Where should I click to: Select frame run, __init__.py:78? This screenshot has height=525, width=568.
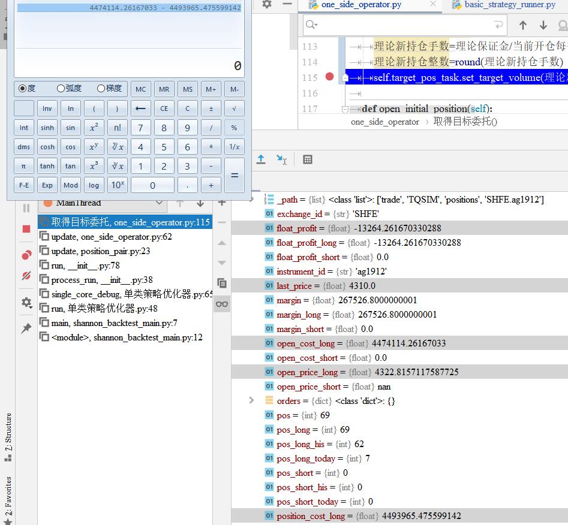tap(125, 265)
